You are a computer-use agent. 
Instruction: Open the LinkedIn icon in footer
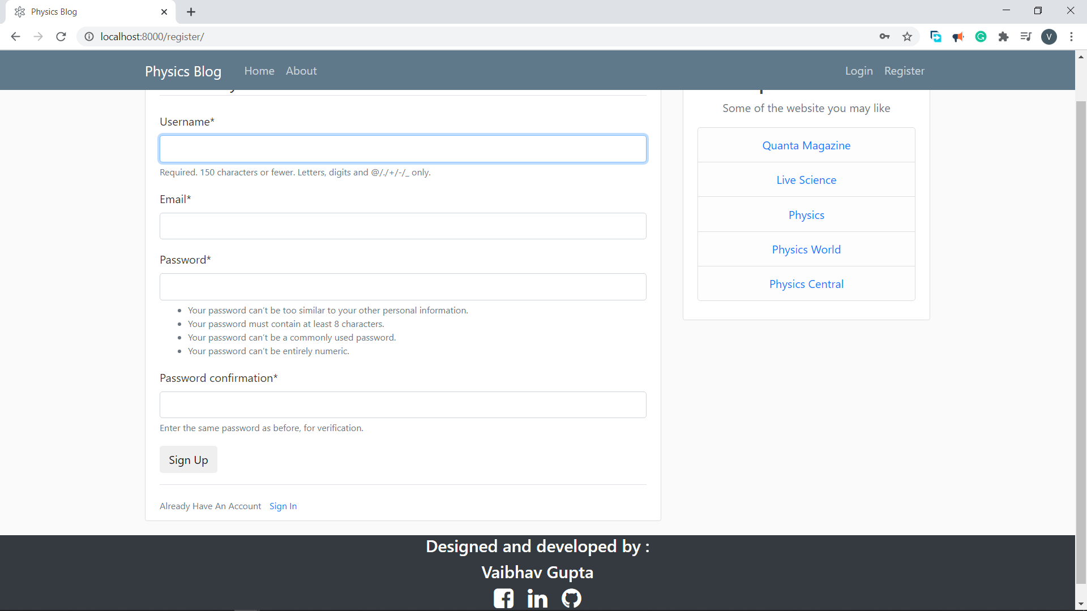point(537,598)
